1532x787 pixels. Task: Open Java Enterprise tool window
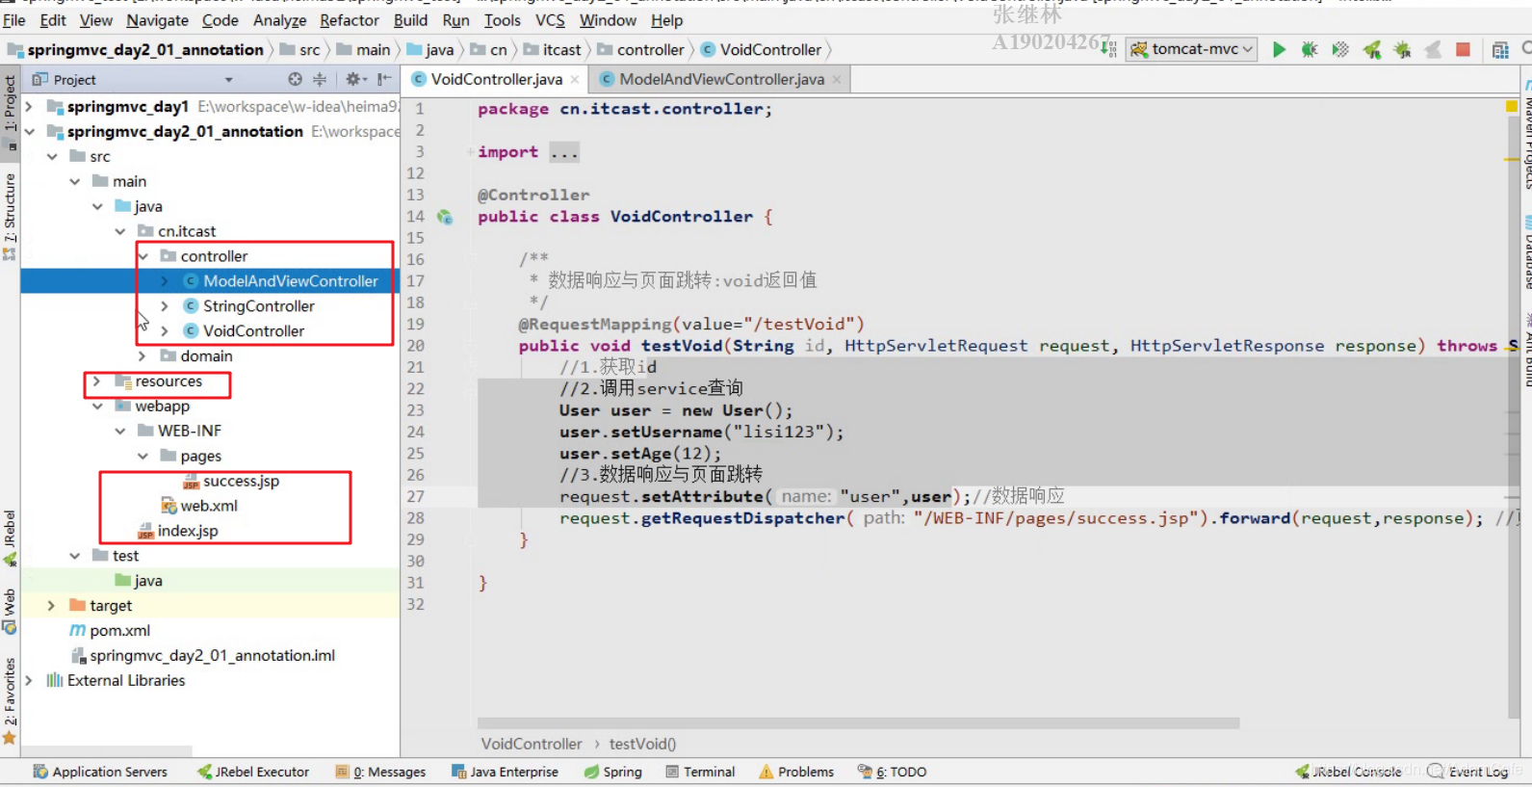[505, 772]
